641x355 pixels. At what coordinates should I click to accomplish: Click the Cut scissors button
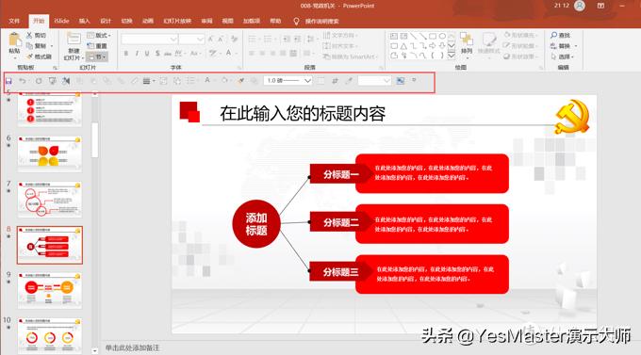[36, 35]
